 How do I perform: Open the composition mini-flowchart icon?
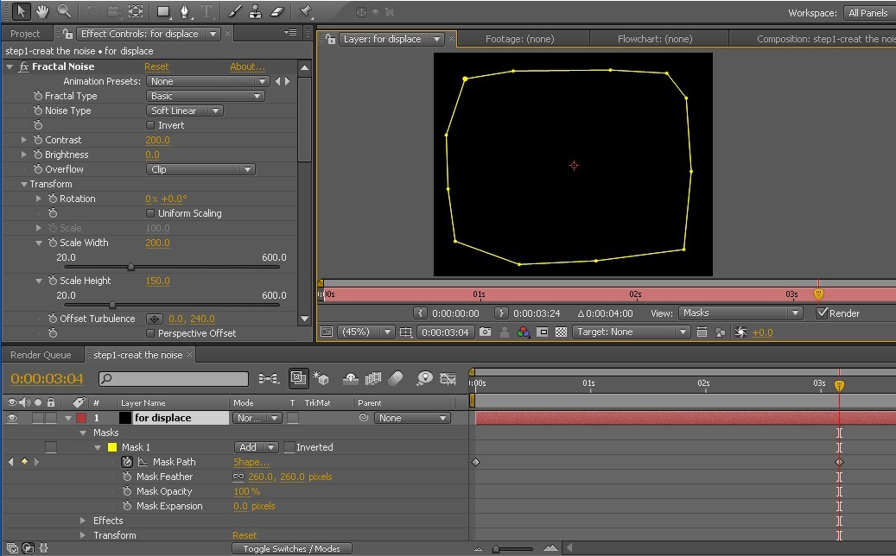coord(268,378)
